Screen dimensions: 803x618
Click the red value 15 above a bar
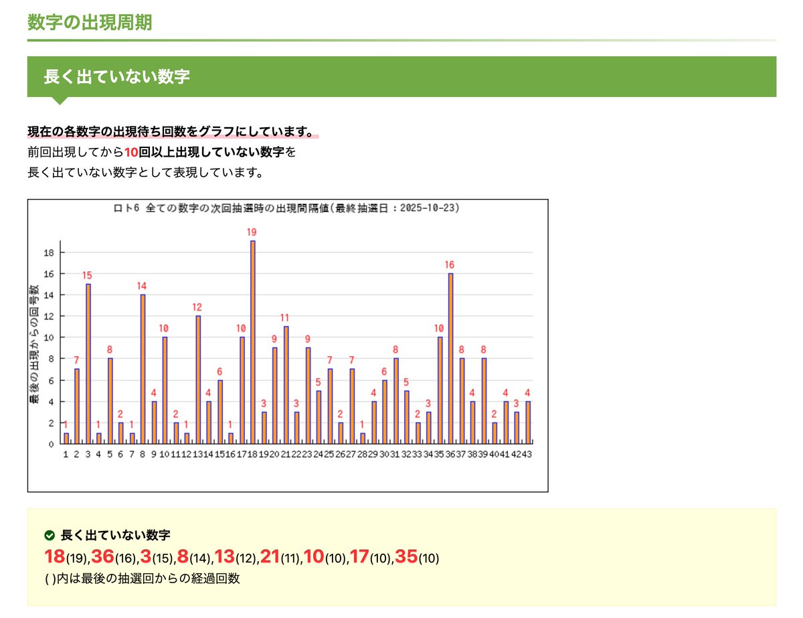88,275
